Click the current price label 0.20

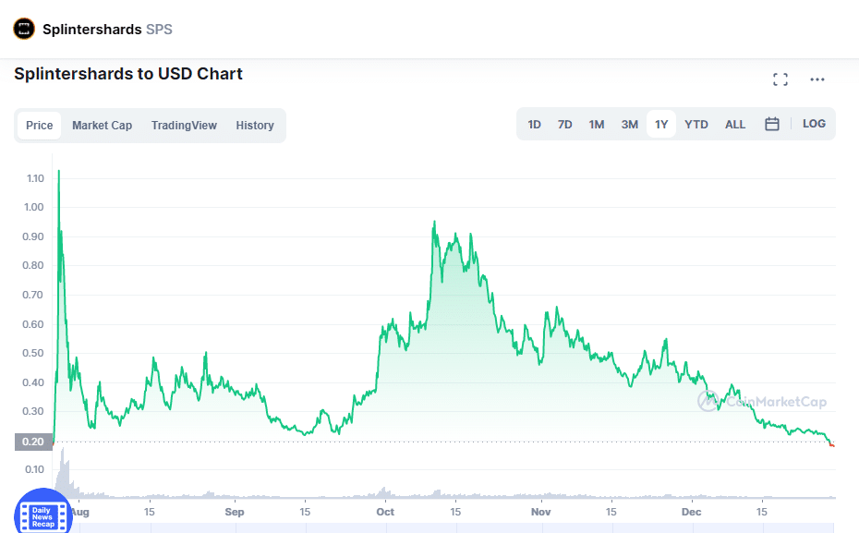click(33, 442)
